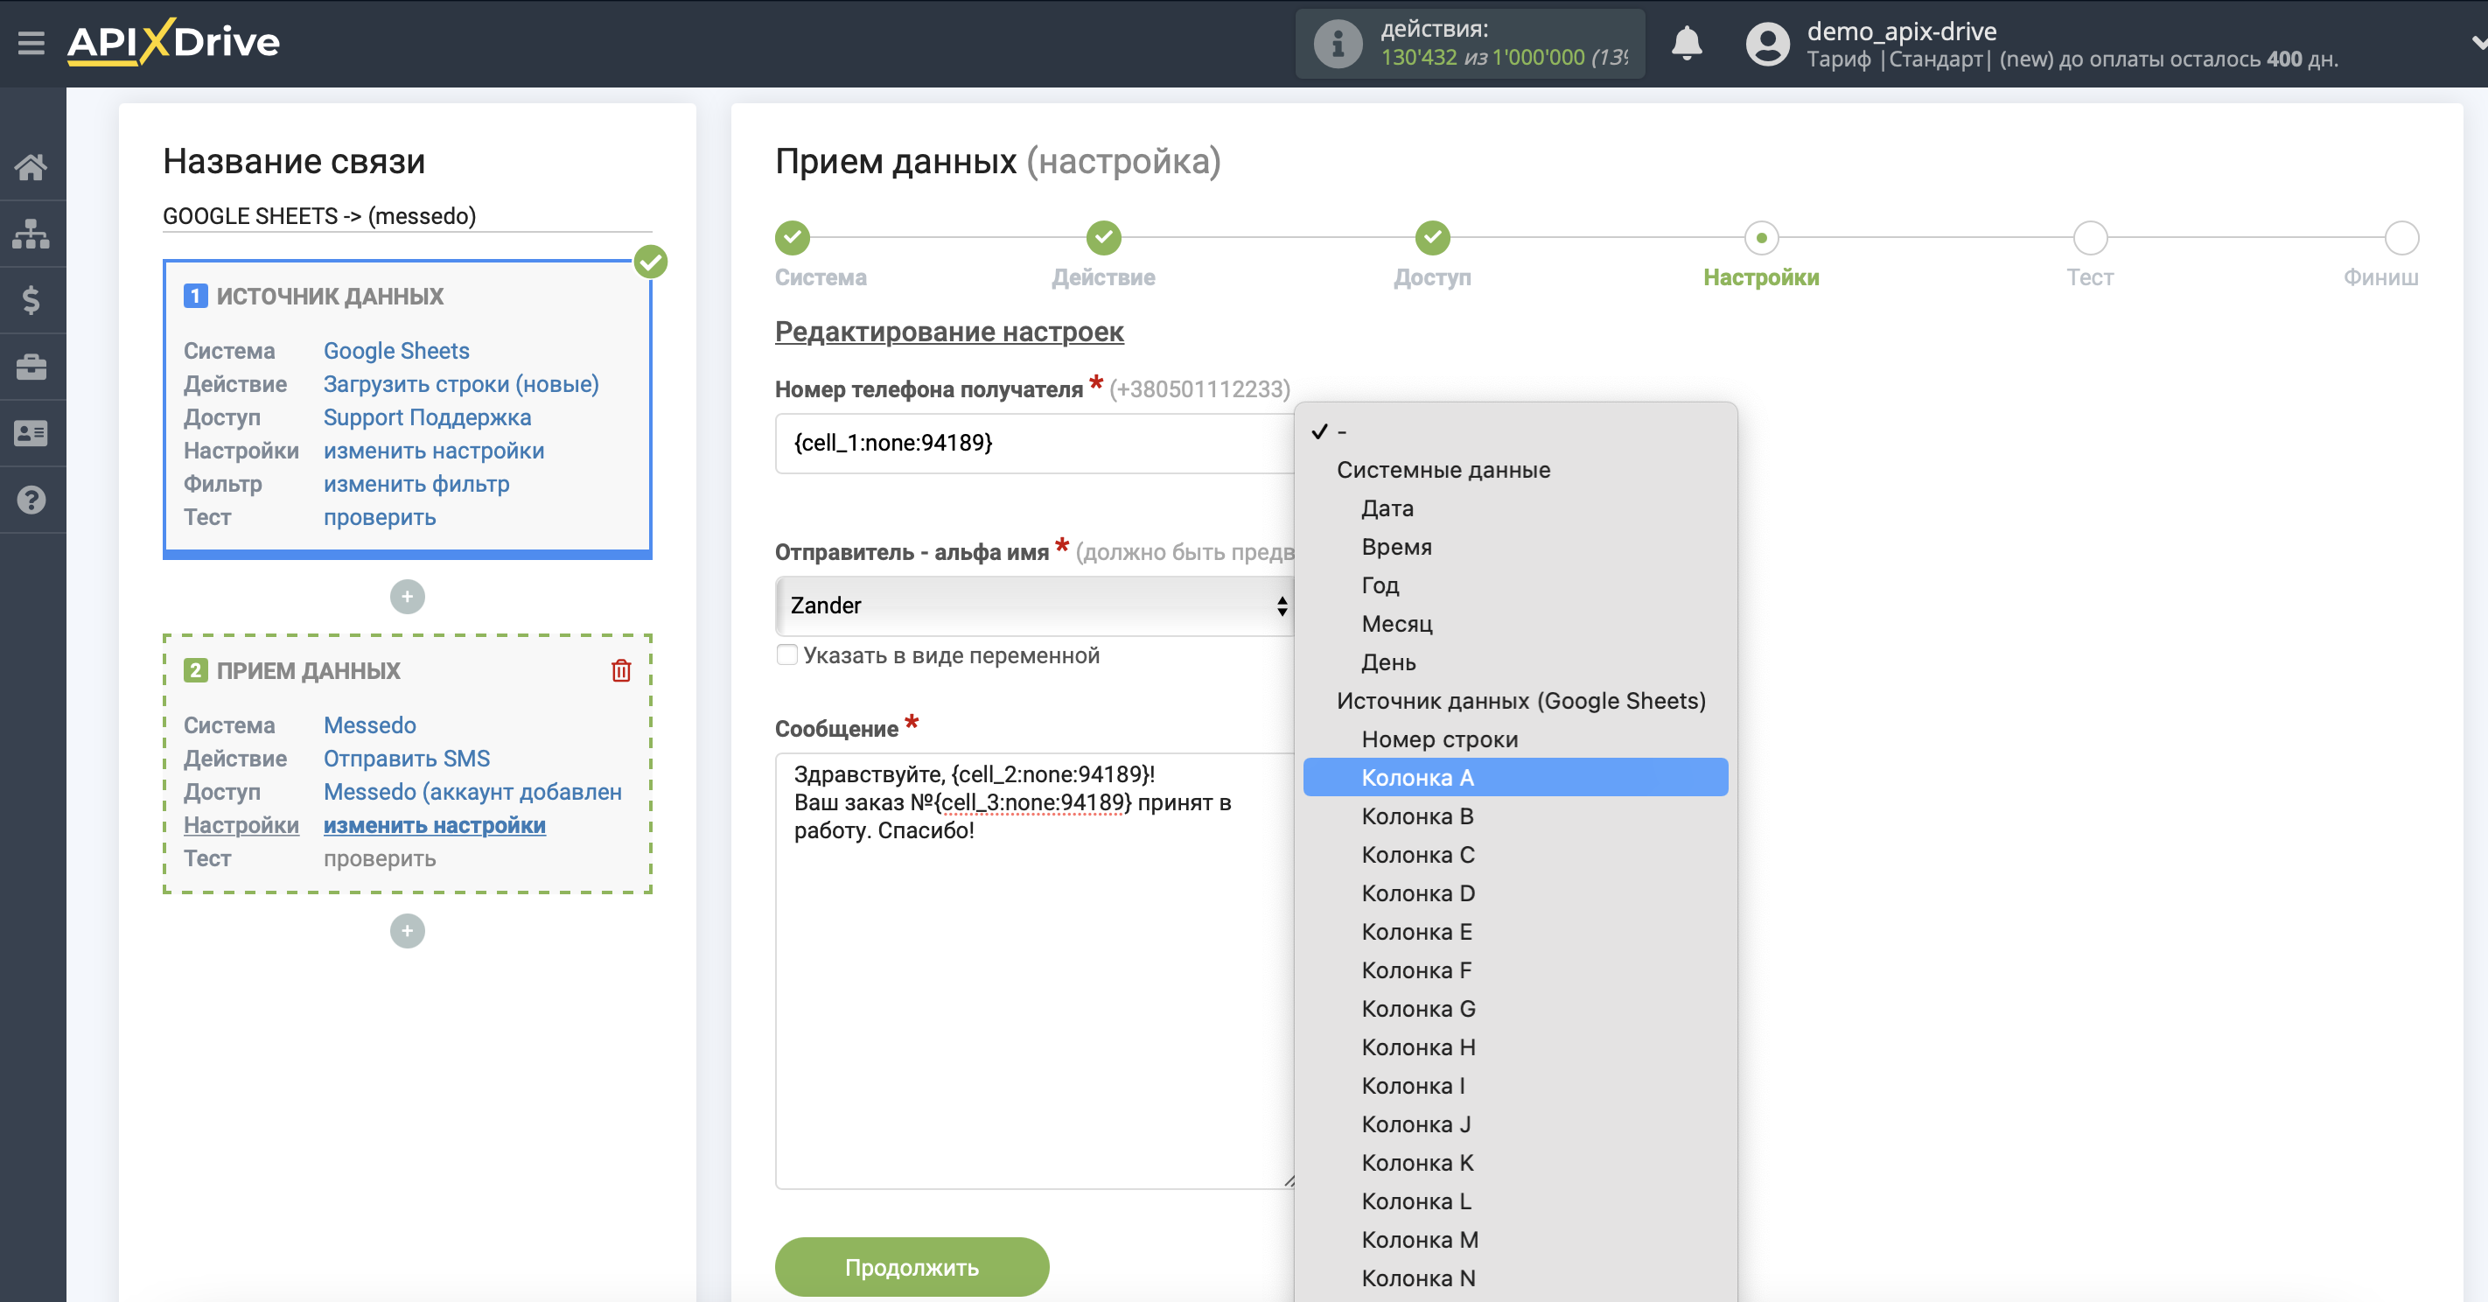Choose Колонка M in the list
The image size is (2488, 1302).
pos(1515,1240)
